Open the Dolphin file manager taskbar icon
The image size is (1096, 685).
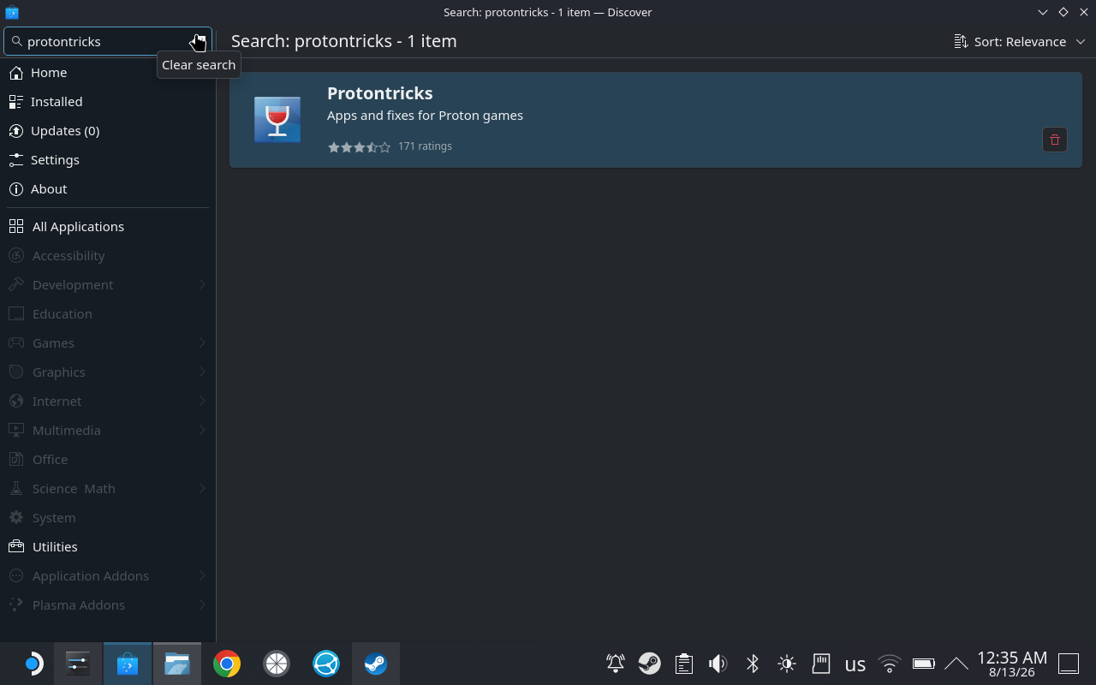point(177,664)
